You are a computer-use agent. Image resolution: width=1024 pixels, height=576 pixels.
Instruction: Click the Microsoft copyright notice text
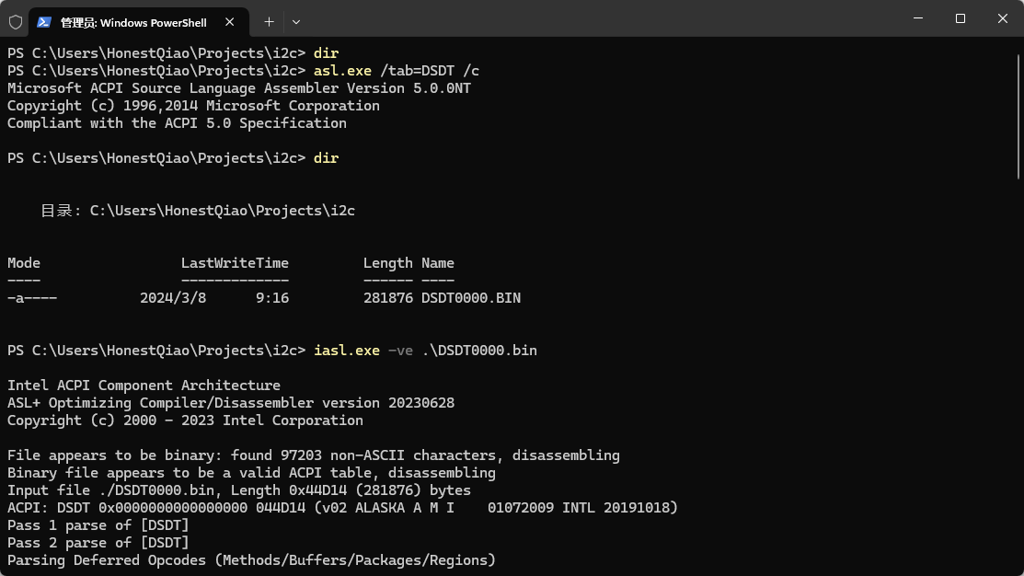[193, 105]
